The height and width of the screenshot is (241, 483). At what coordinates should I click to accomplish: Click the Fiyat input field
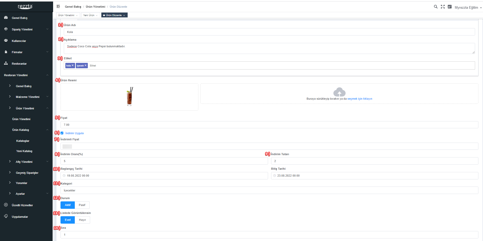(269, 125)
